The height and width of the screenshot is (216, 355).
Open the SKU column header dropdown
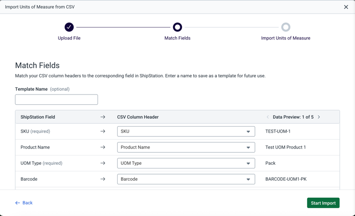[186, 131]
